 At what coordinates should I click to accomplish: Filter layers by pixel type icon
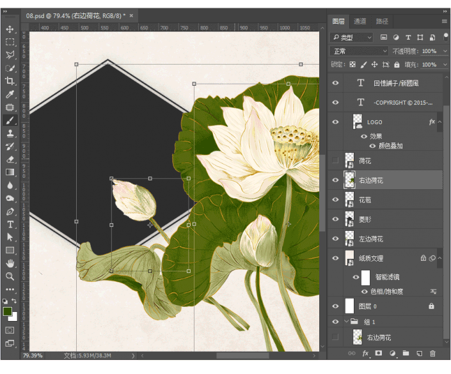coord(384,37)
